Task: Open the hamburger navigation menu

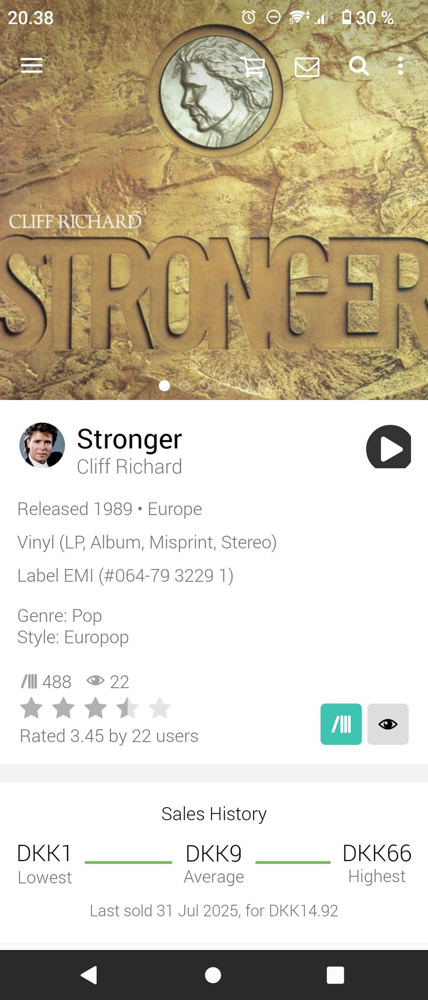Action: point(32,66)
